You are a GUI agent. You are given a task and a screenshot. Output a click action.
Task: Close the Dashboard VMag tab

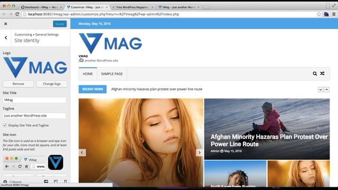coord(61,7)
